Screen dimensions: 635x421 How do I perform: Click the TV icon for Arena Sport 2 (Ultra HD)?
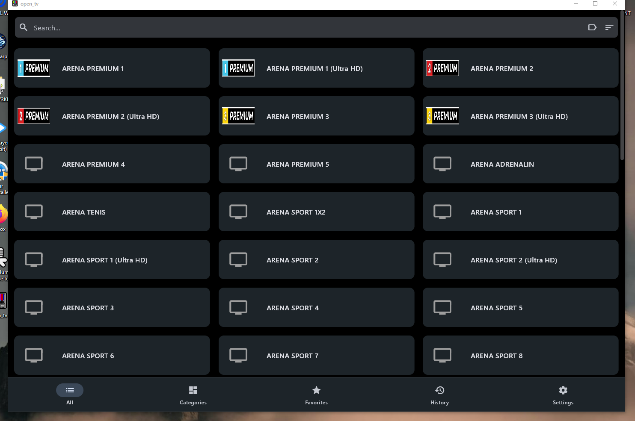point(442,259)
